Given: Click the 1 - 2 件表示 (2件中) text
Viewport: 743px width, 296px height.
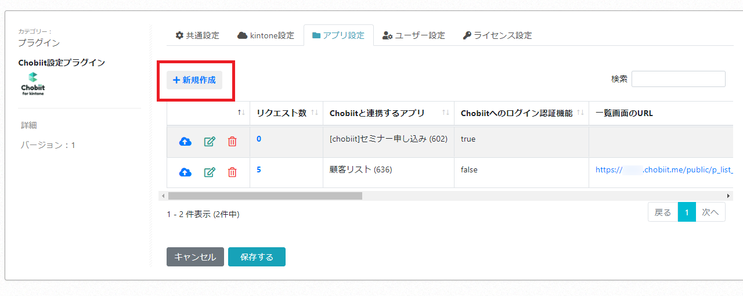Looking at the screenshot, I should pos(203,214).
